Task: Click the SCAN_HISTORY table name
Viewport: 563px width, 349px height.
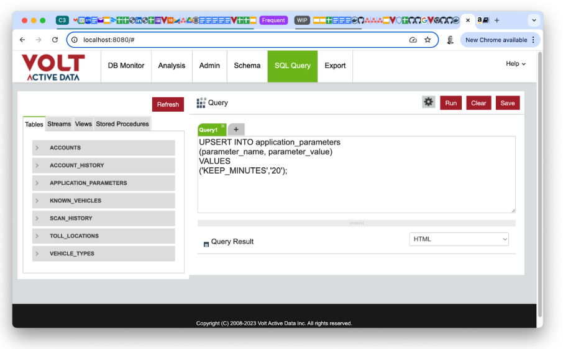Action: 71,218
